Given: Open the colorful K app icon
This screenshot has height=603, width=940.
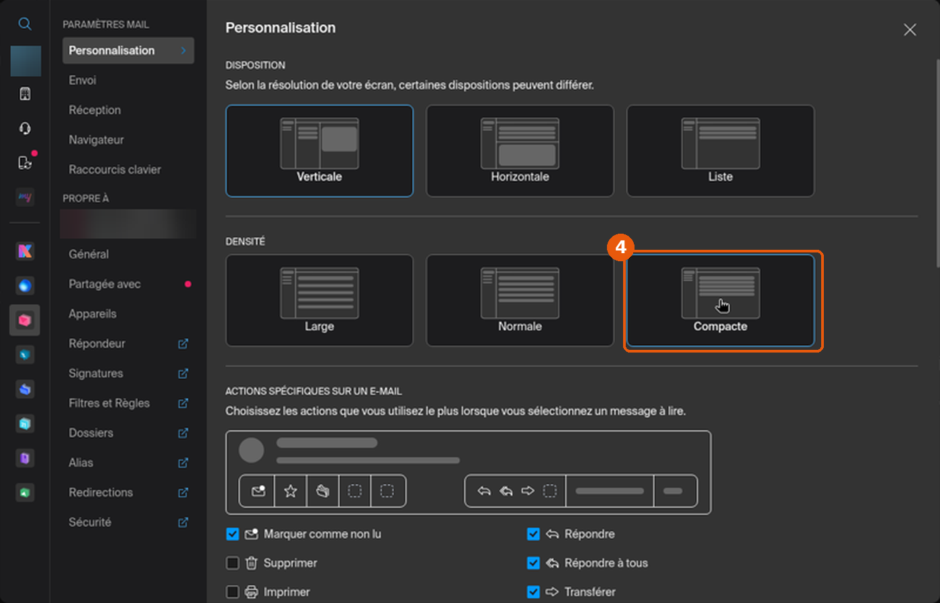Looking at the screenshot, I should click(x=25, y=251).
